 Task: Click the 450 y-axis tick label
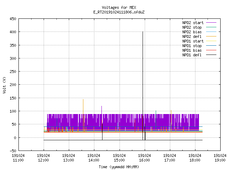[13, 19]
